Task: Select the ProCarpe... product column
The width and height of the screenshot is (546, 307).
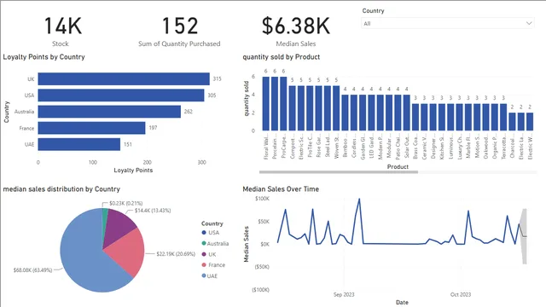Action: pyautogui.click(x=283, y=104)
